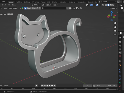Jump to the last frame
124x93 pixels.
point(55,86)
